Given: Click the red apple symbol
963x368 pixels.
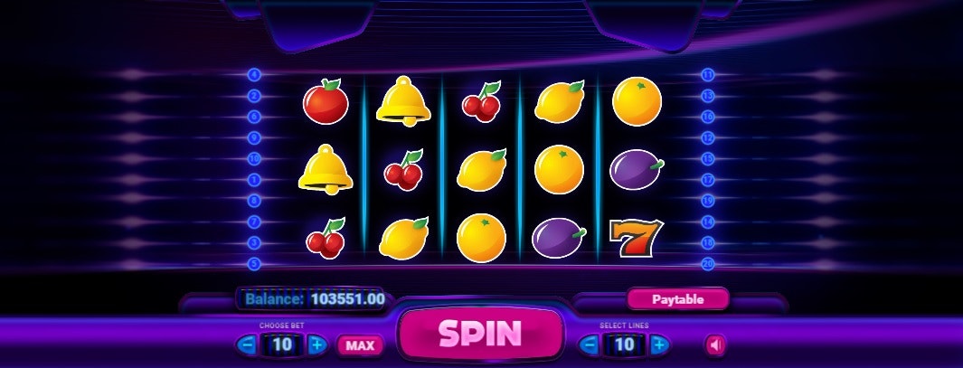Looking at the screenshot, I should pyautogui.click(x=326, y=101).
